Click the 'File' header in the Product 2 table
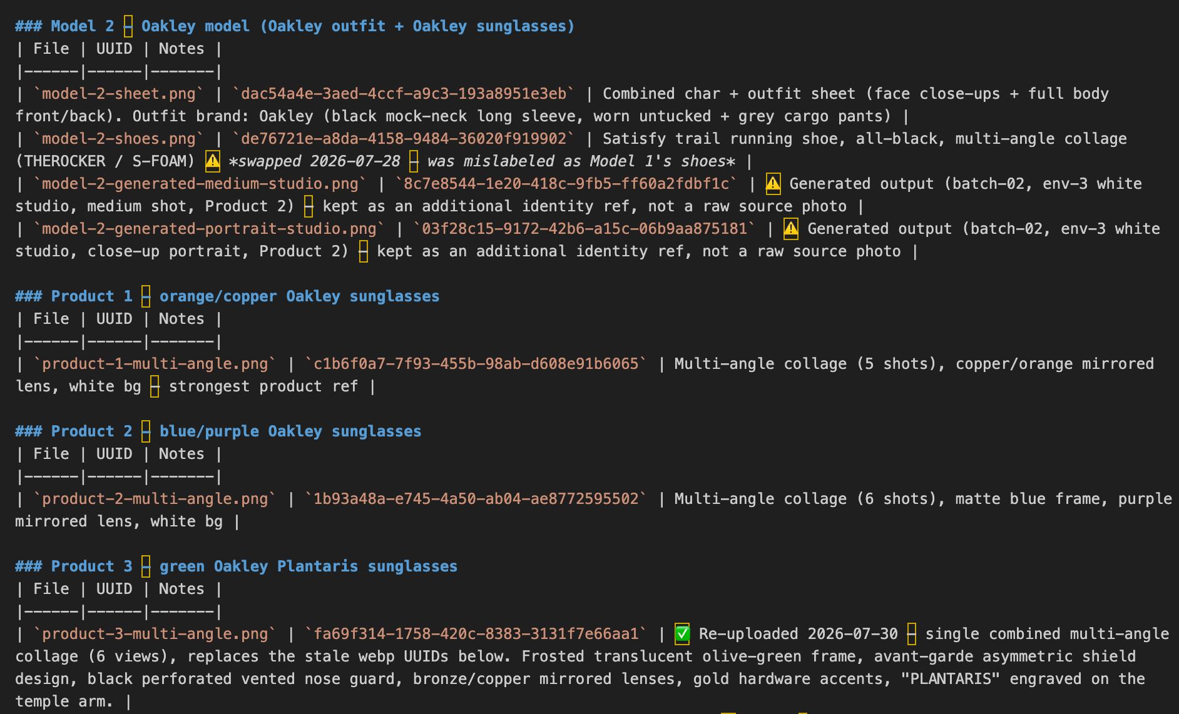Viewport: 1179px width, 714px height. [51, 454]
